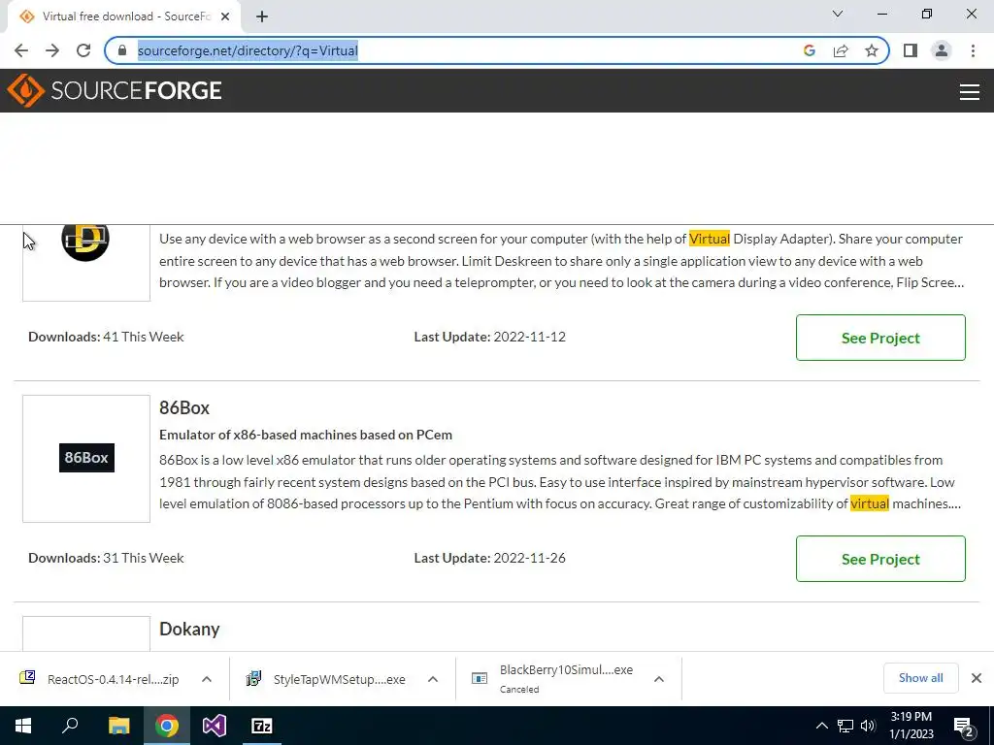The width and height of the screenshot is (994, 745).
Task: Open the Dokany project title link
Action: point(189,629)
